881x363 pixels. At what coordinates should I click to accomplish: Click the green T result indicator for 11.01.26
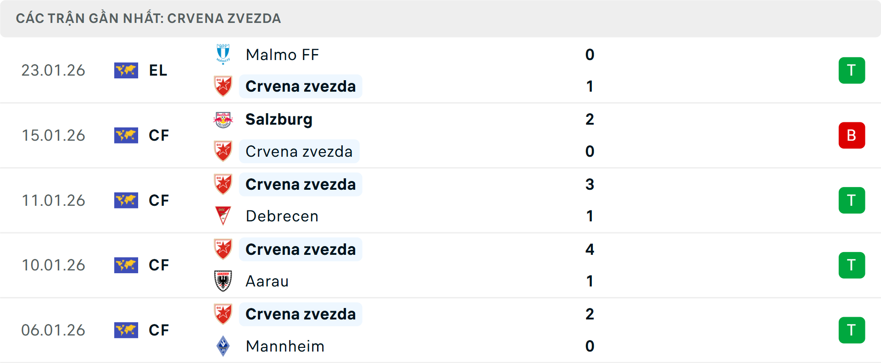[x=852, y=200]
